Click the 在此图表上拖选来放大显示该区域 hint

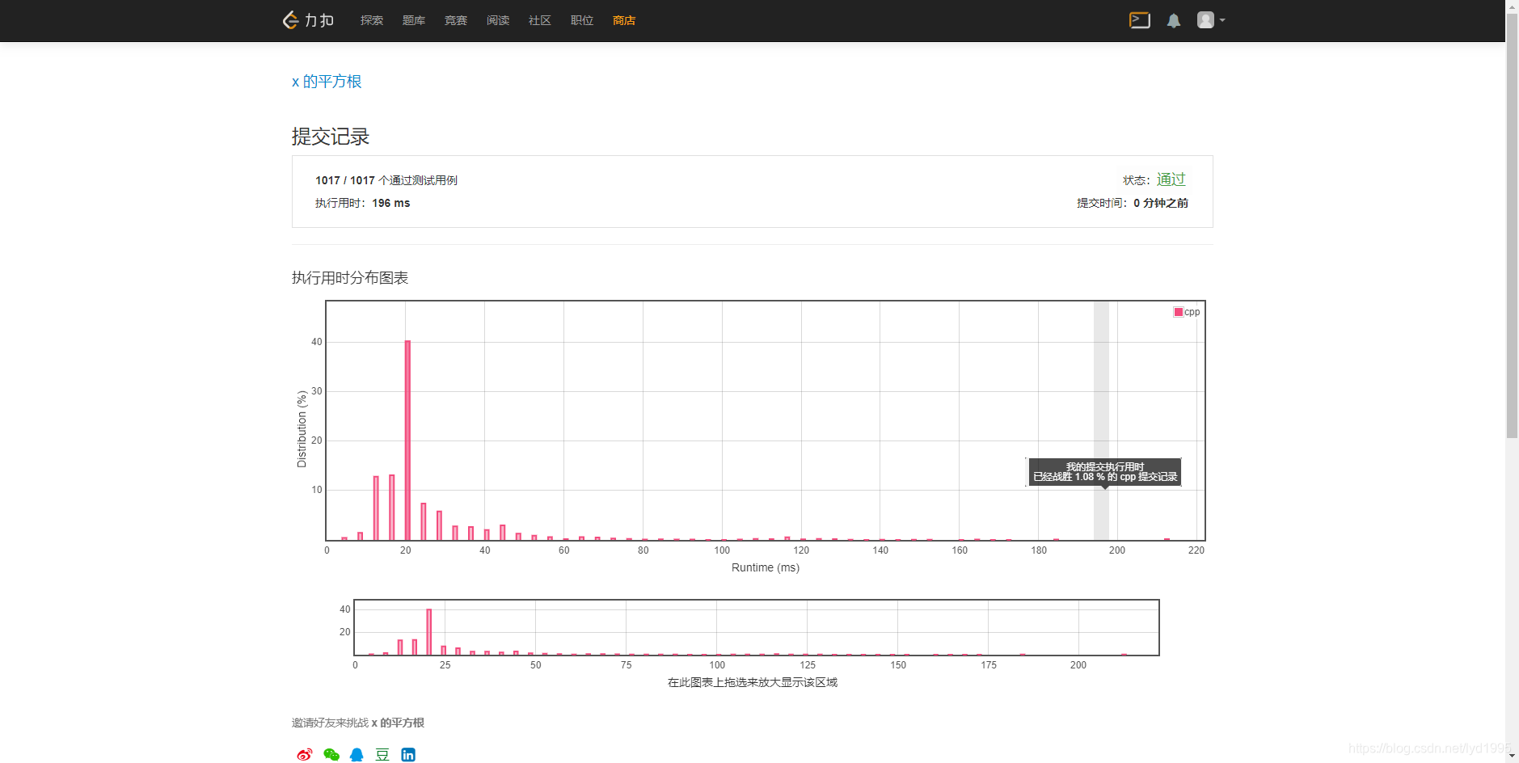[753, 682]
